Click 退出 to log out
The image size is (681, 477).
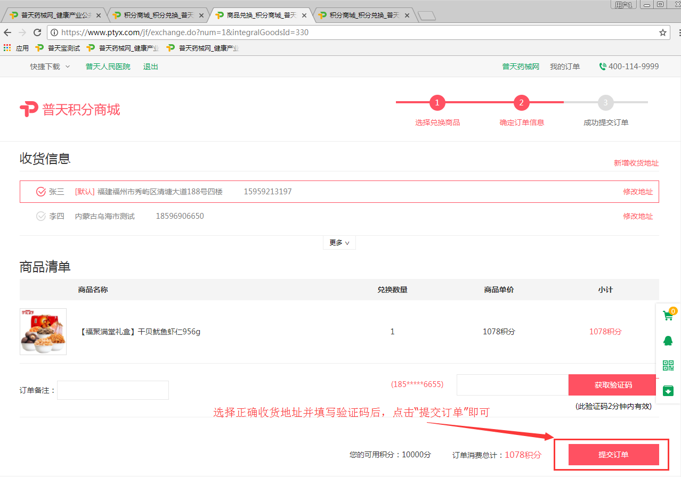[x=151, y=67]
